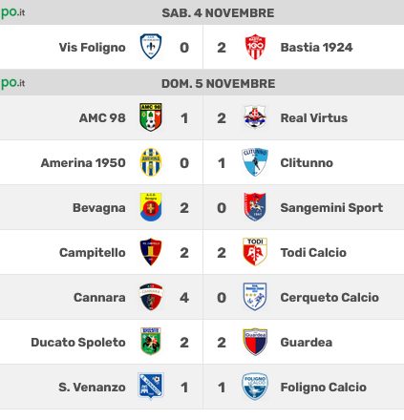Open the AMC 98 club badge
This screenshot has height=420, width=404.
[x=151, y=116]
